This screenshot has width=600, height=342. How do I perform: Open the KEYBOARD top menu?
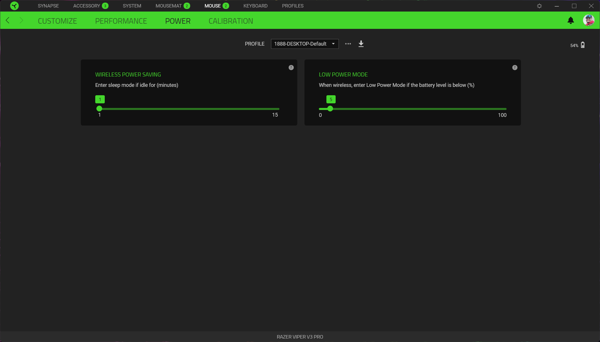(x=255, y=6)
